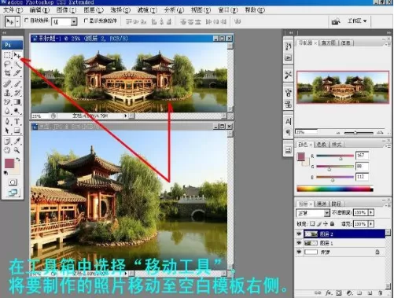The image size is (394, 298).
Task: Select the Hand tool
Action: (7, 150)
